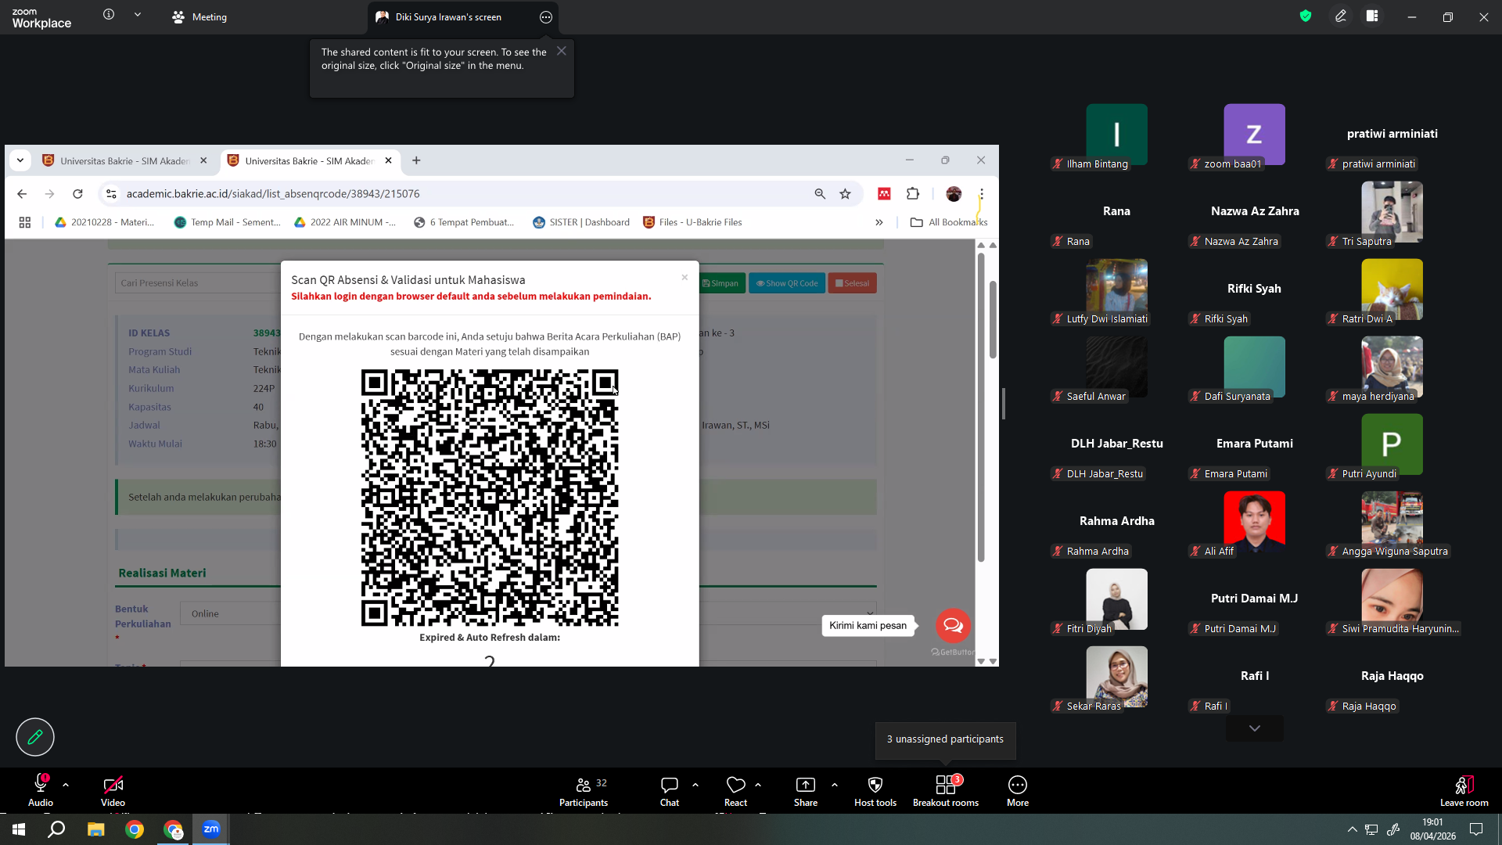This screenshot has width=1502, height=845.
Task: Open the red chat bubble widget
Action: point(953,625)
